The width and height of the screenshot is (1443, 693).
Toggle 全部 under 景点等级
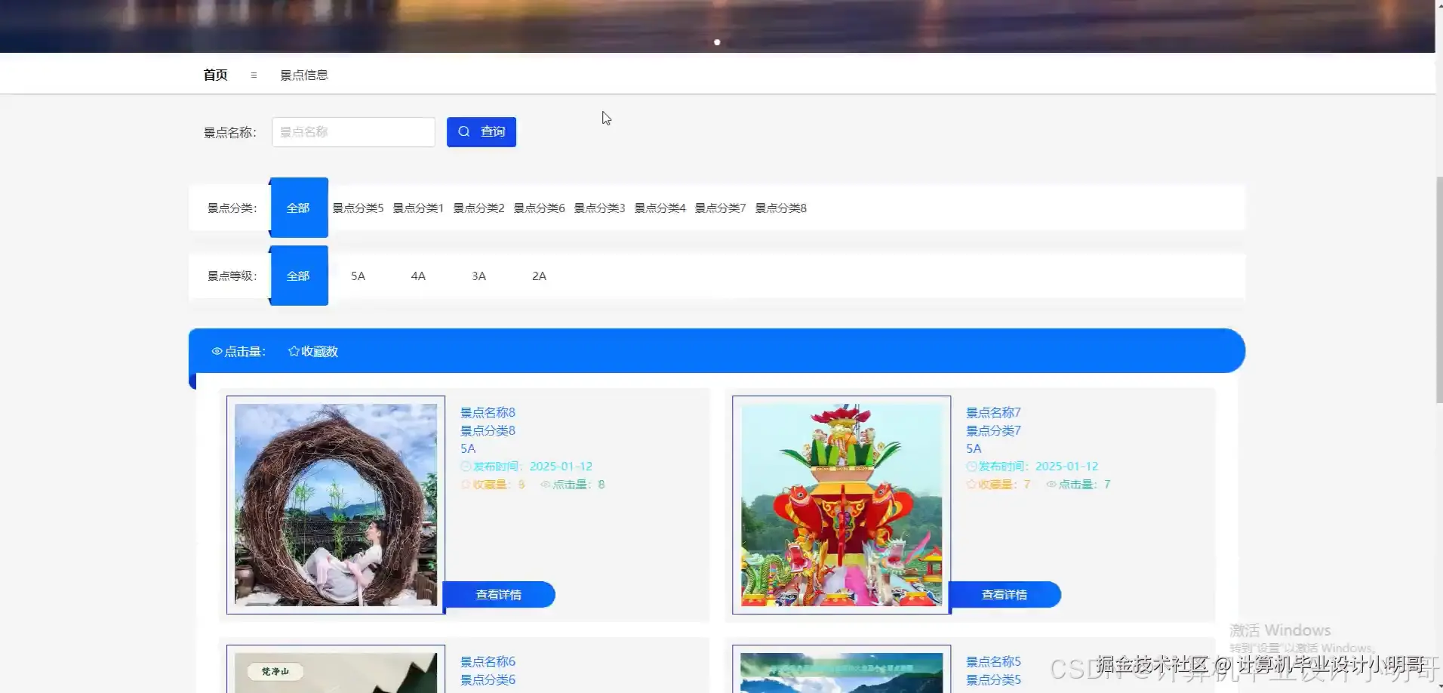coord(299,276)
